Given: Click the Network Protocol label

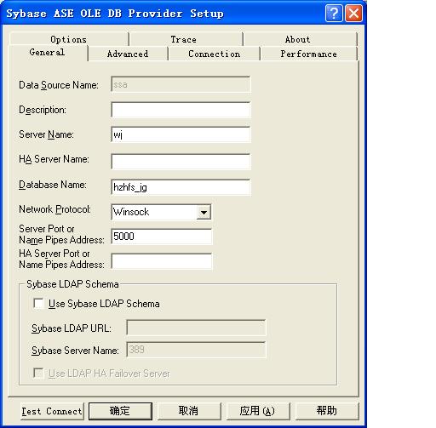Looking at the screenshot, I should point(54,209).
